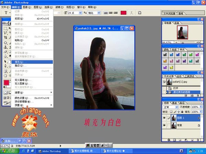Create a new layer
Image resolution: width=206 pixels, height=154 pixels.
coord(192,140)
